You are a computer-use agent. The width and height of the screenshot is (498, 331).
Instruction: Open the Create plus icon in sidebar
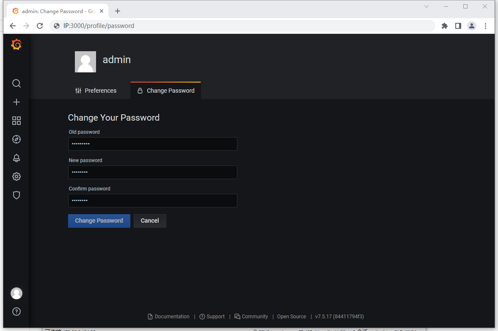click(17, 102)
